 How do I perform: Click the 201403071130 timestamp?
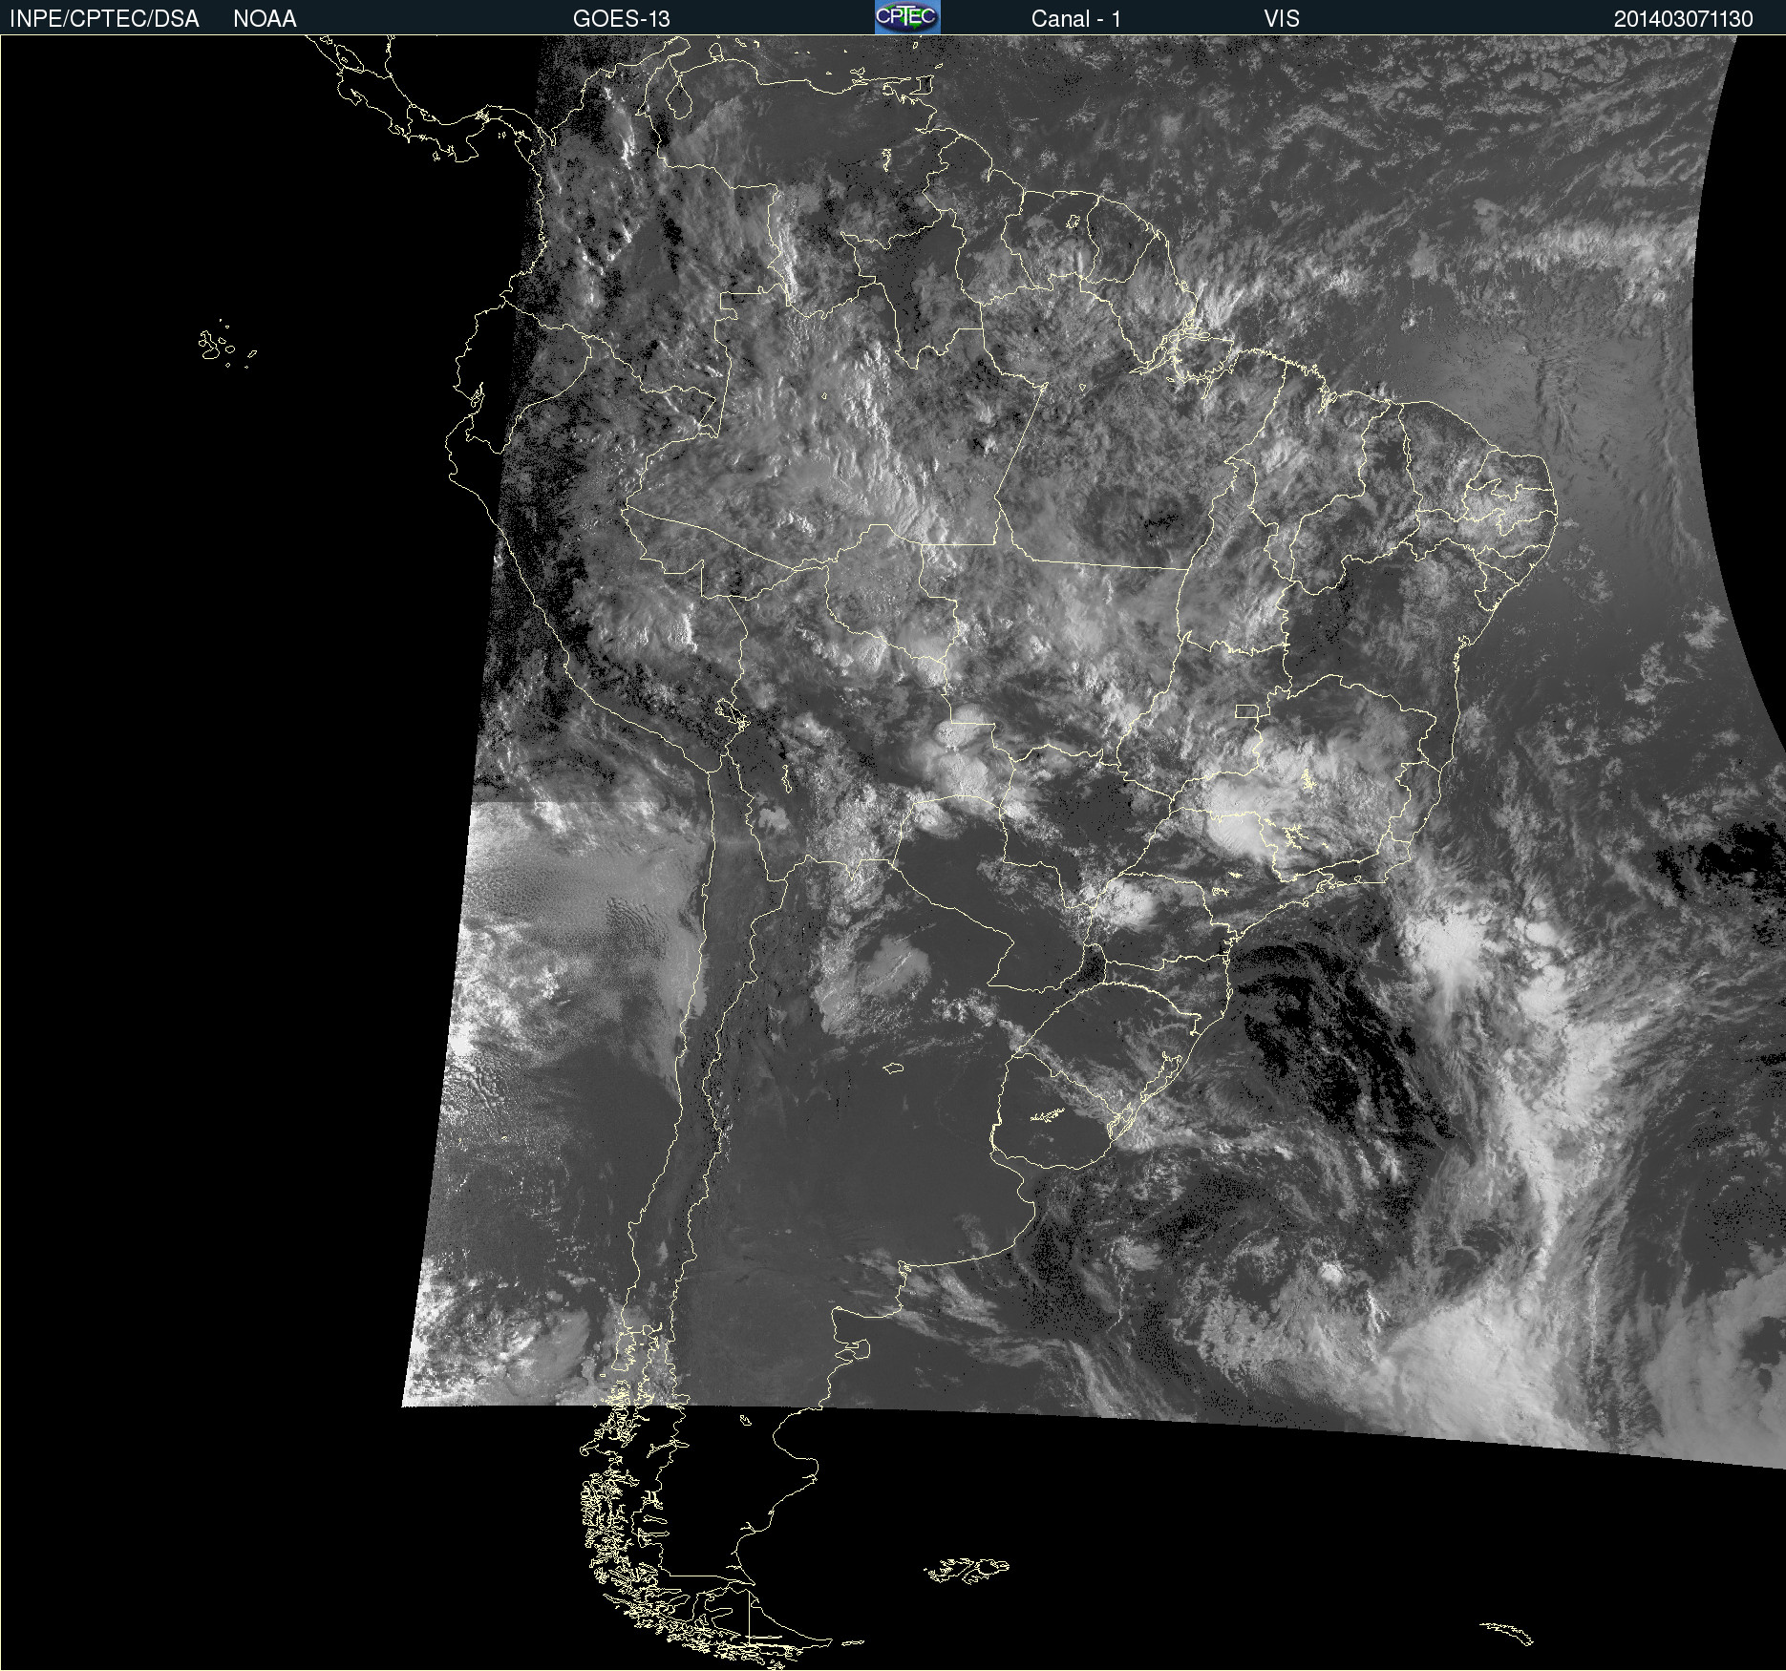click(1683, 19)
